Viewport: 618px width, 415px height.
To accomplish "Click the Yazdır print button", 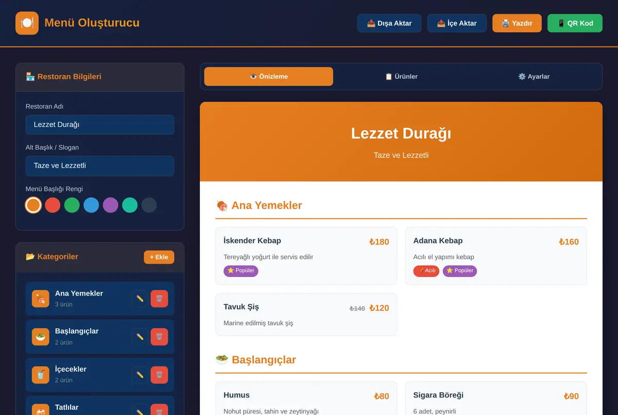I will coord(517,23).
